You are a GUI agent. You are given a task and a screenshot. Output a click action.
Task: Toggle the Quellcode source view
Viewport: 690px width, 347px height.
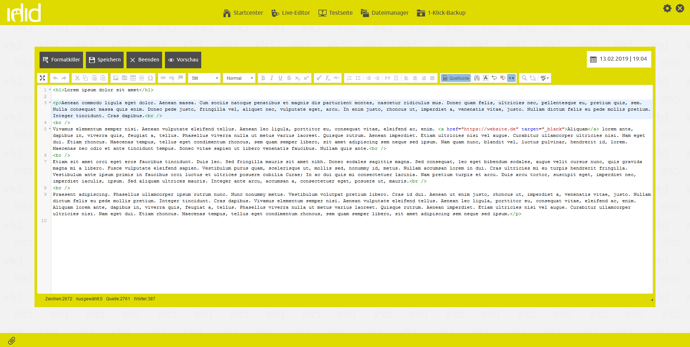tap(456, 78)
